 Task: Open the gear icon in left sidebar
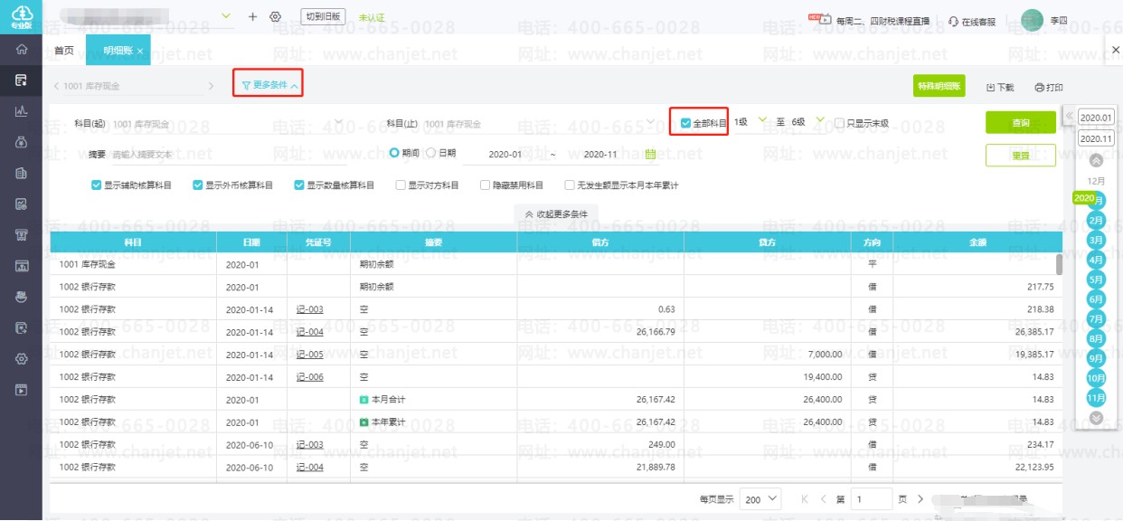[21, 358]
